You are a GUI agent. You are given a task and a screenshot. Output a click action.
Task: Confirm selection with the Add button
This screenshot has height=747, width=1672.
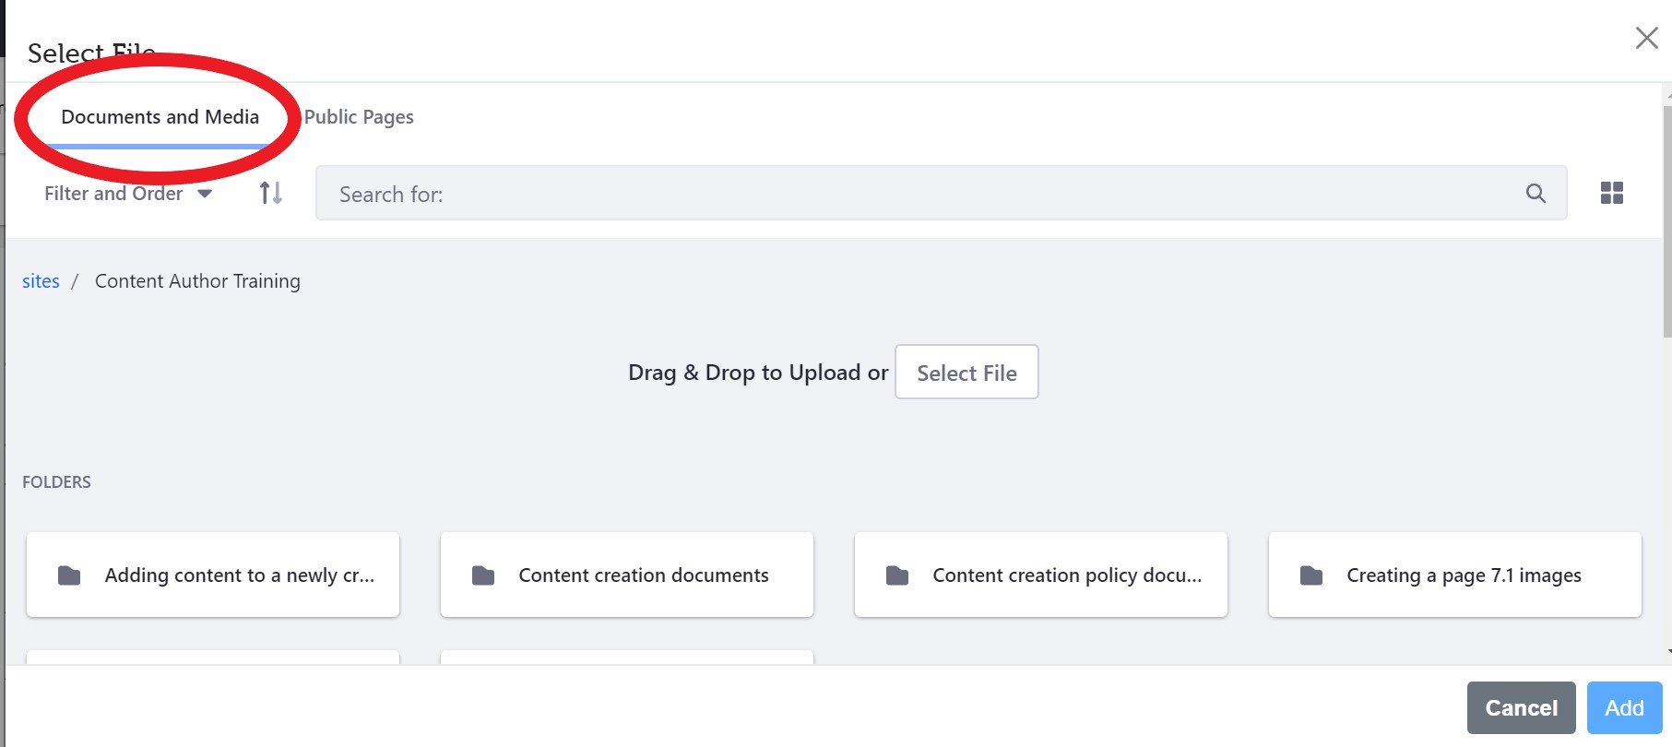1623,707
